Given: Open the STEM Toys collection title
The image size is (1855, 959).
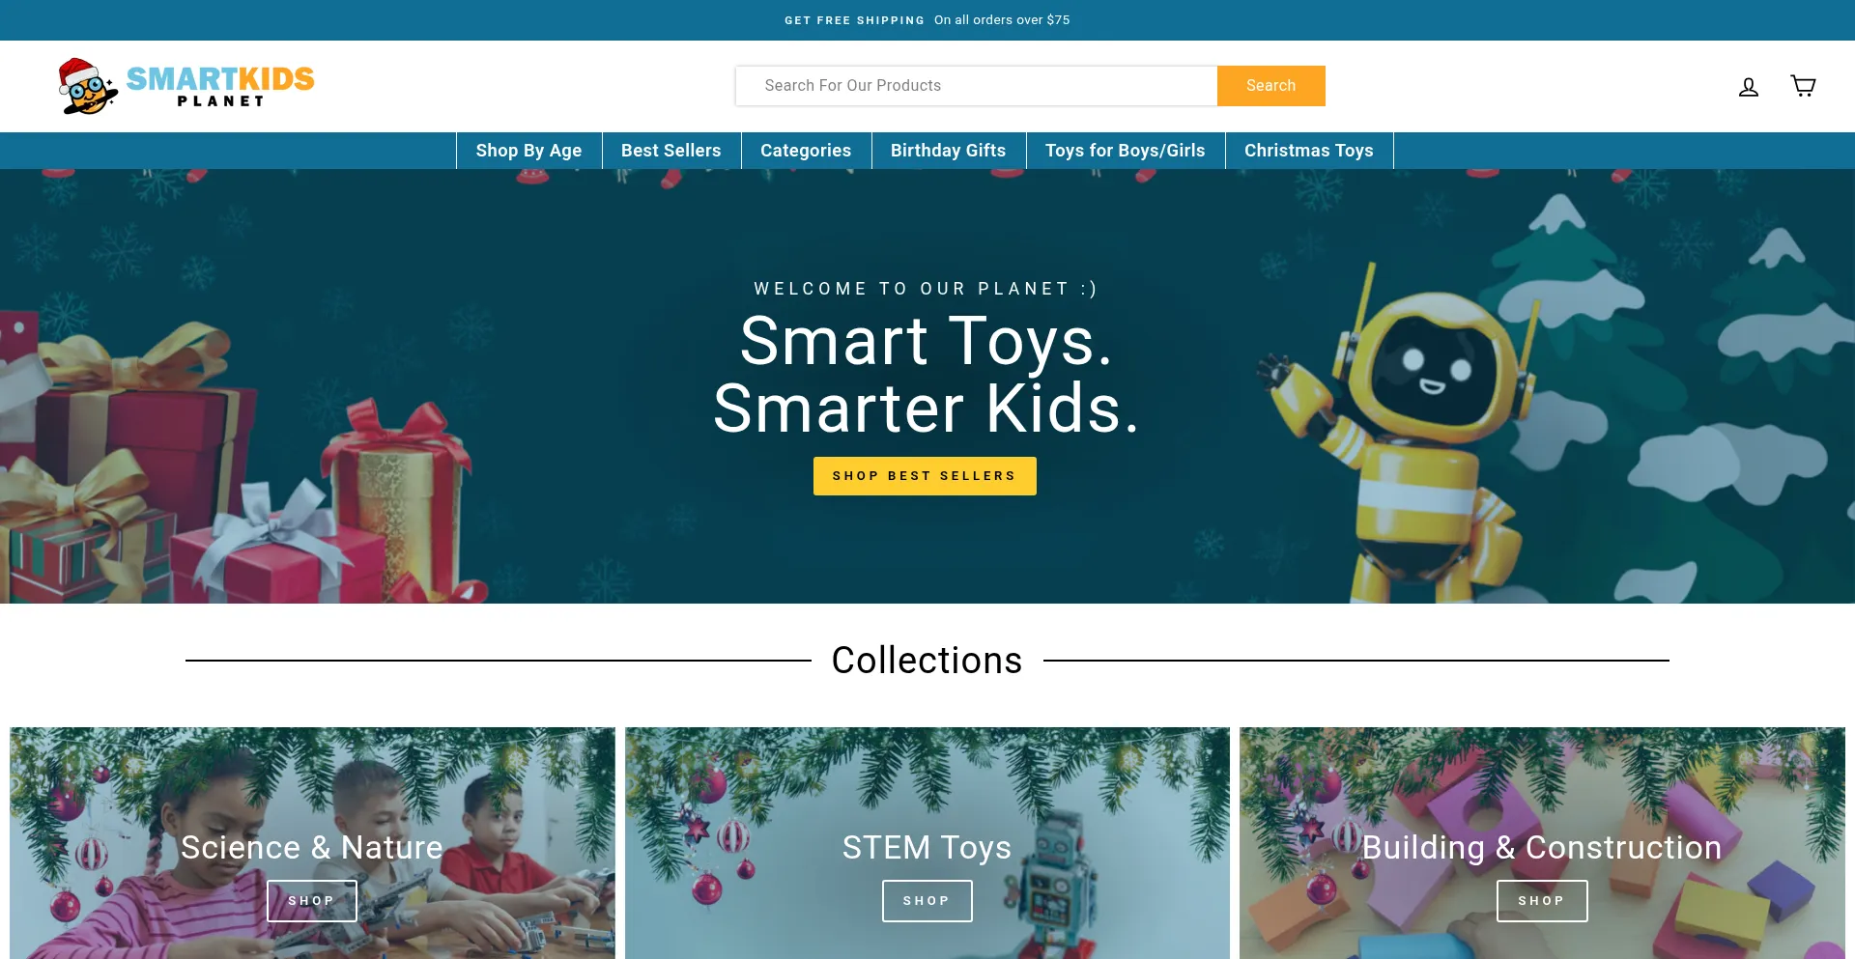Looking at the screenshot, I should [927, 847].
